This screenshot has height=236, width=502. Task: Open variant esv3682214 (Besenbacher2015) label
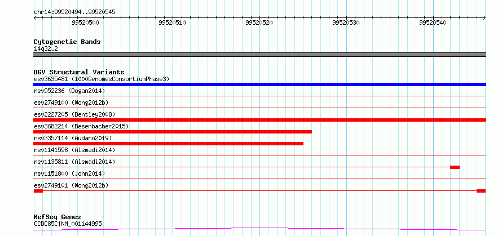[81, 126]
